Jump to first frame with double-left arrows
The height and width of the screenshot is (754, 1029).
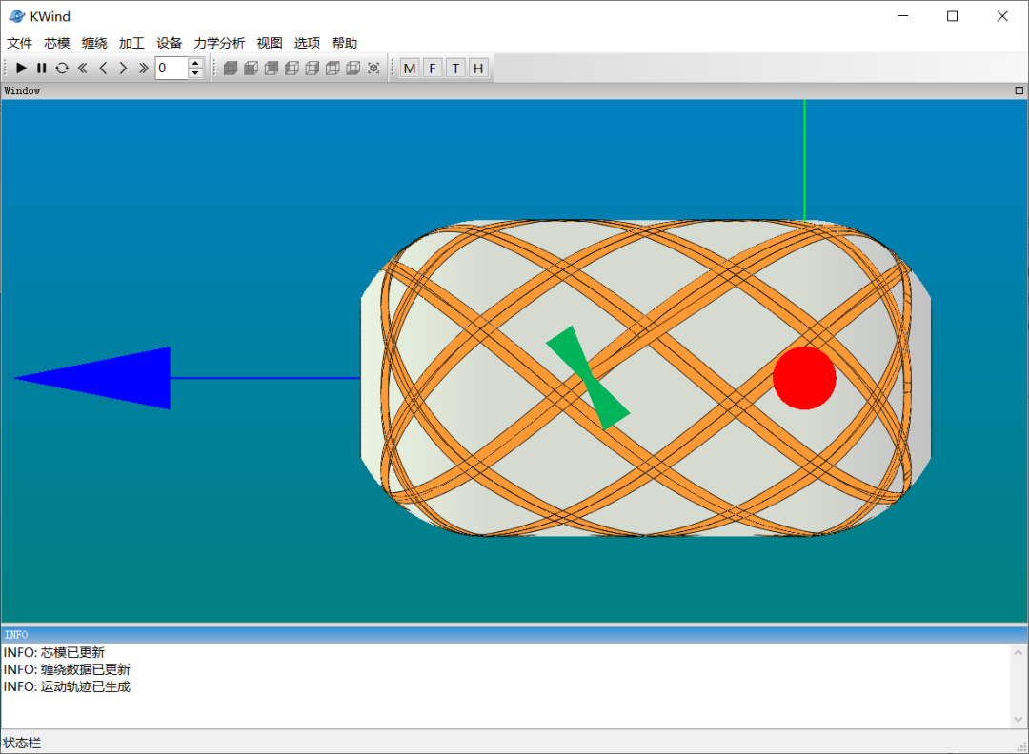(83, 68)
